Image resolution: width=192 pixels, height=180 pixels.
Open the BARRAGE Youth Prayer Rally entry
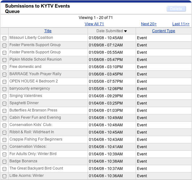(35, 74)
